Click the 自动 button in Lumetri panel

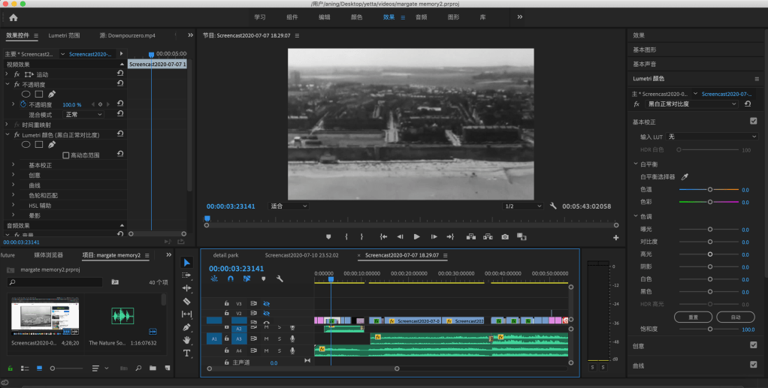click(x=735, y=317)
